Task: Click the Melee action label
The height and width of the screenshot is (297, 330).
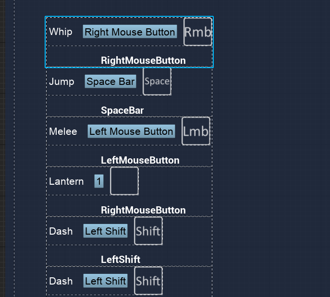Action: (63, 131)
